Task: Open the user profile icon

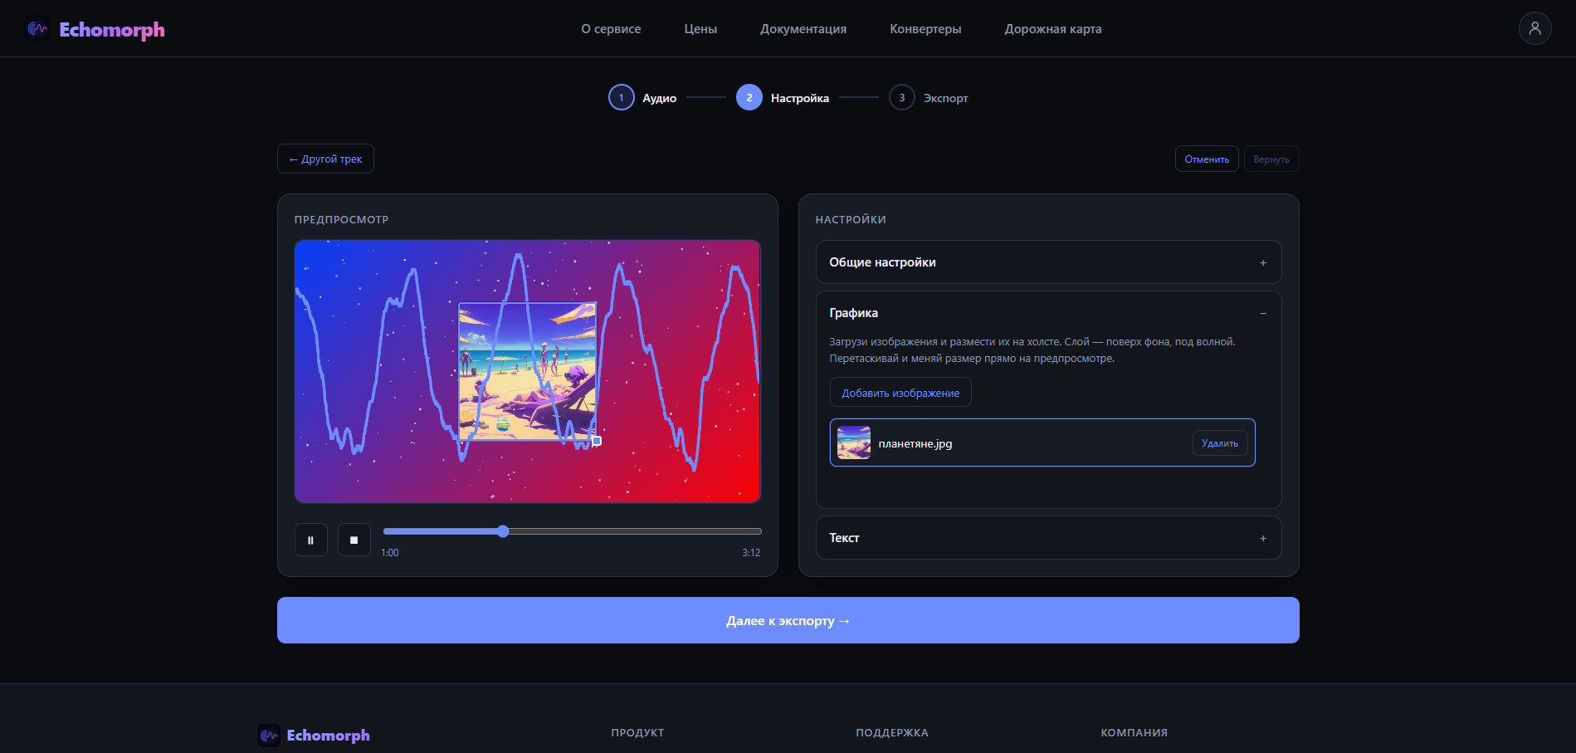Action: click(x=1535, y=28)
